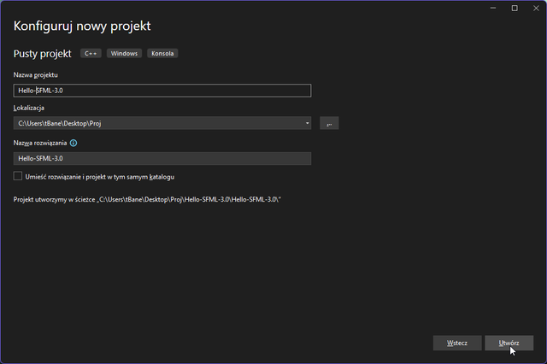This screenshot has width=547, height=364.
Task: Minimize the dialog window
Action: point(493,8)
